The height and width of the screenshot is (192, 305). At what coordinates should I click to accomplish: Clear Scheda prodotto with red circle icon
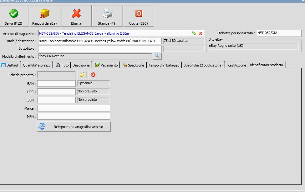[x=93, y=75]
